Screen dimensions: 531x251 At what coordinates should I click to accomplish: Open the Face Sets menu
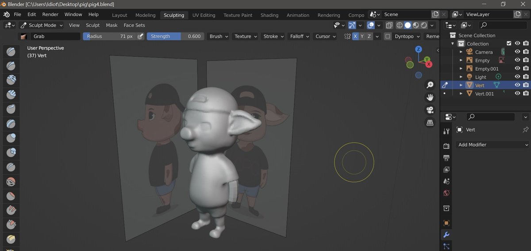pyautogui.click(x=134, y=25)
